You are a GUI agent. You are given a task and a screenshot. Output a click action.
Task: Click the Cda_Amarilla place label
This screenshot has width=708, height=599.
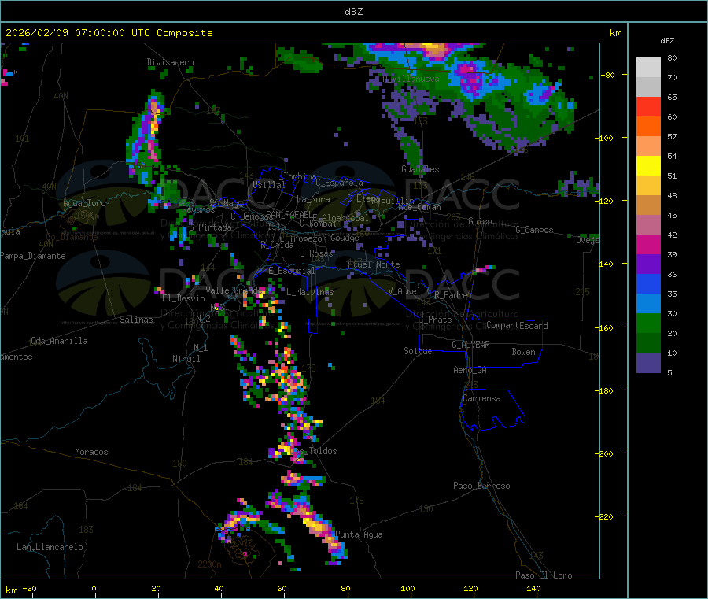(x=59, y=341)
